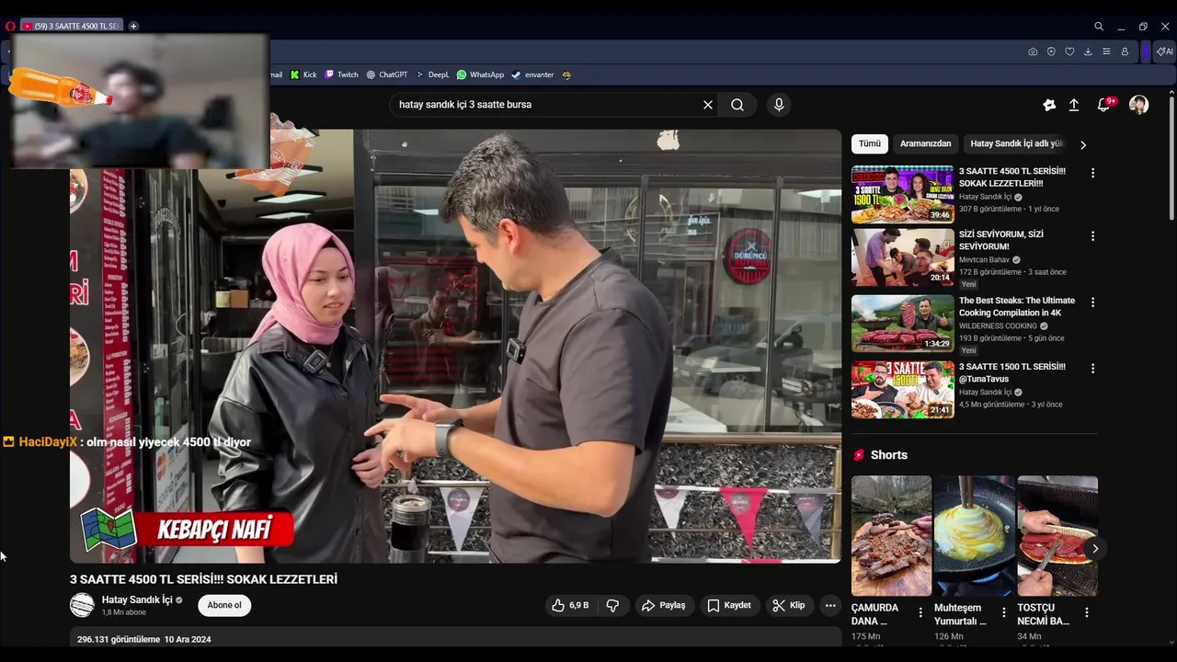1177x662 pixels.
Task: Open Opera profile icon in address bar
Action: coord(1125,51)
